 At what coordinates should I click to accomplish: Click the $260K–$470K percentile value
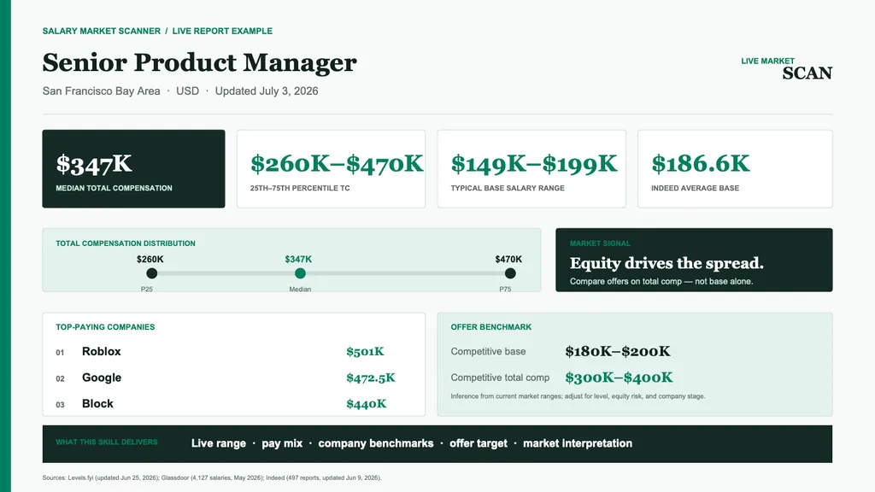(337, 163)
